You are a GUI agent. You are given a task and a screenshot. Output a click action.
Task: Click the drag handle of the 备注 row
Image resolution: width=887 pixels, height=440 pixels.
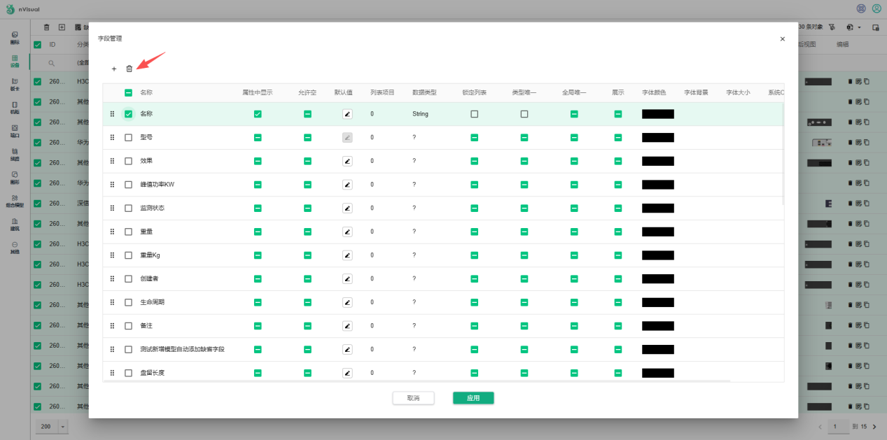click(x=112, y=326)
